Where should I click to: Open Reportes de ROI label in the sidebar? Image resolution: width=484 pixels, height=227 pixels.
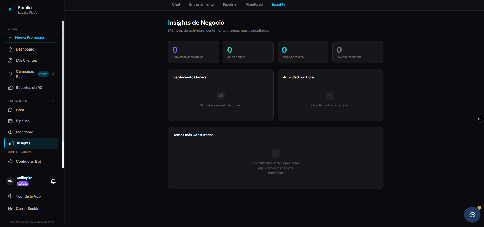[30, 88]
